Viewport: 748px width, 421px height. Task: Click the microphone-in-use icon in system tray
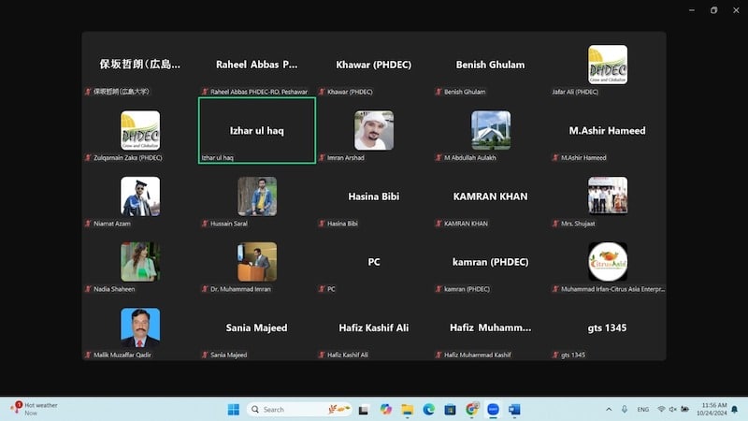click(624, 409)
